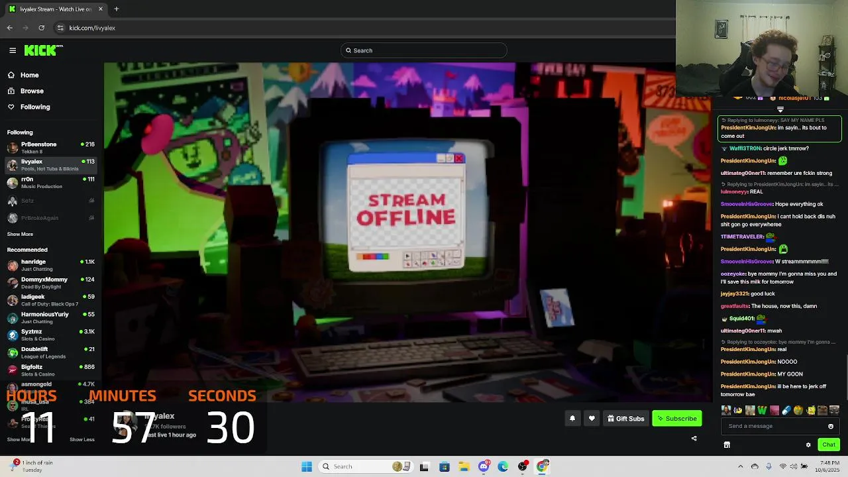Open chat settings gear
This screenshot has height=477, width=848.
click(808, 445)
